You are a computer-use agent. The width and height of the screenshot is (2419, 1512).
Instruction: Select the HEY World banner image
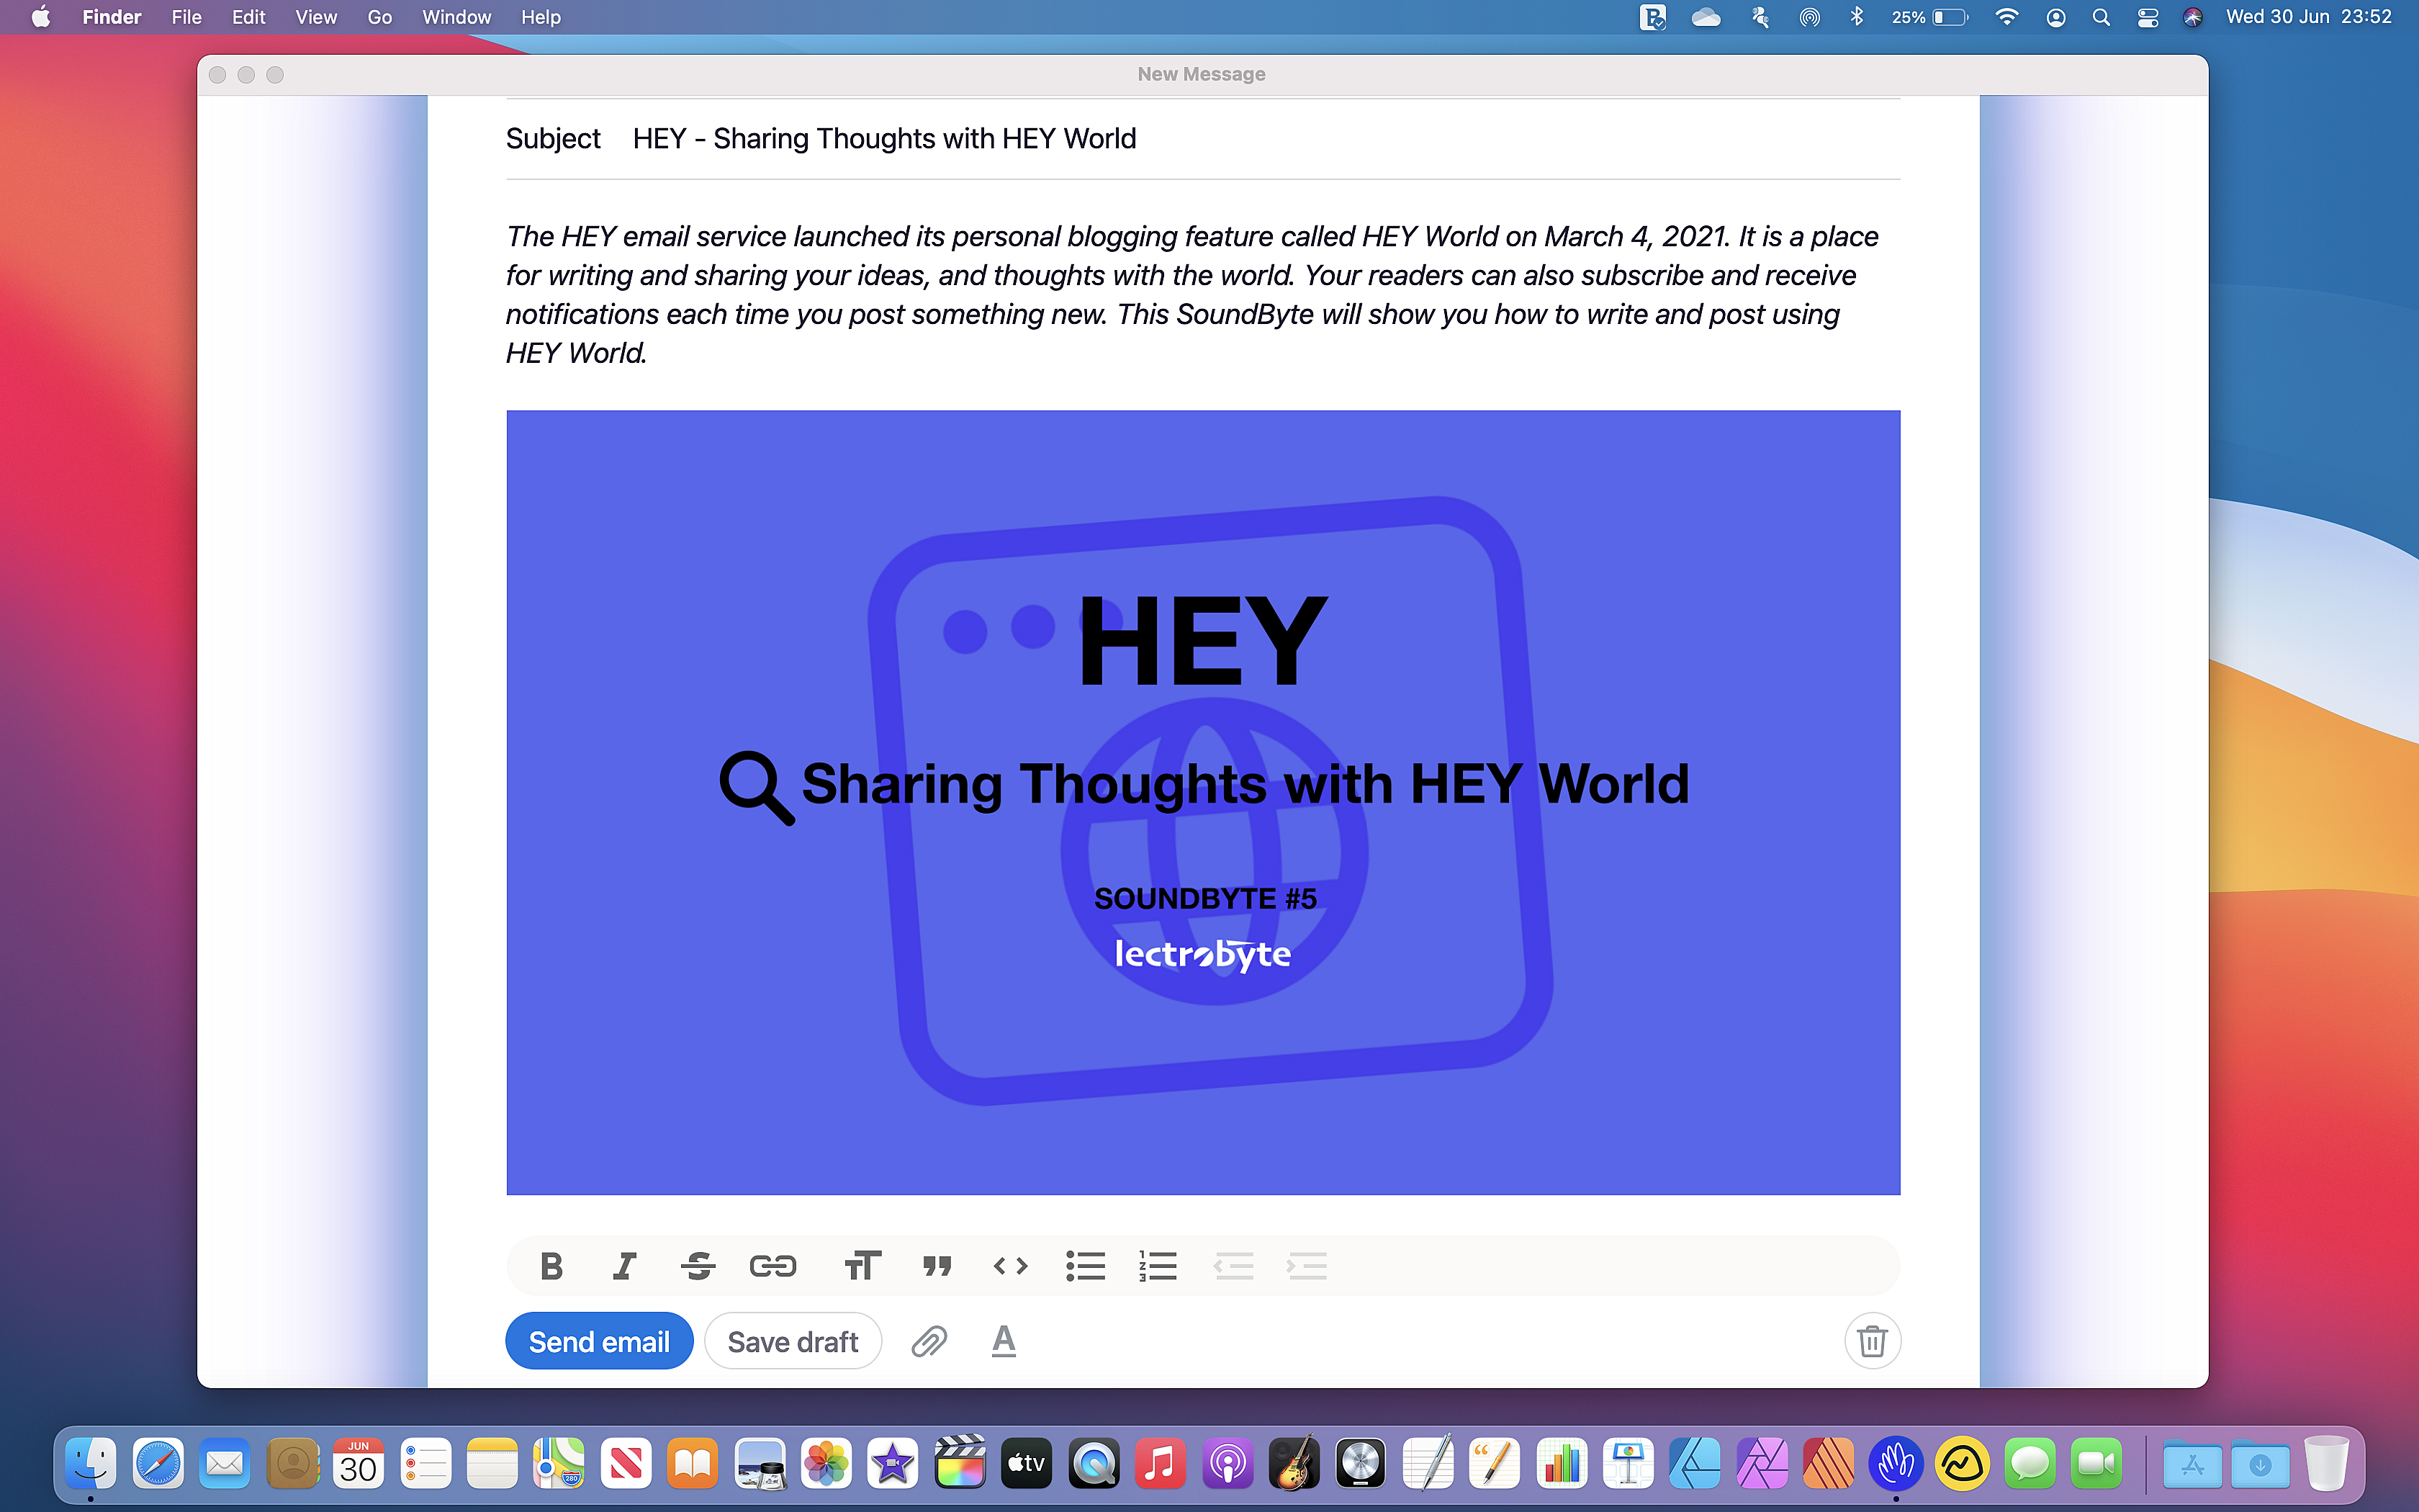1202,802
